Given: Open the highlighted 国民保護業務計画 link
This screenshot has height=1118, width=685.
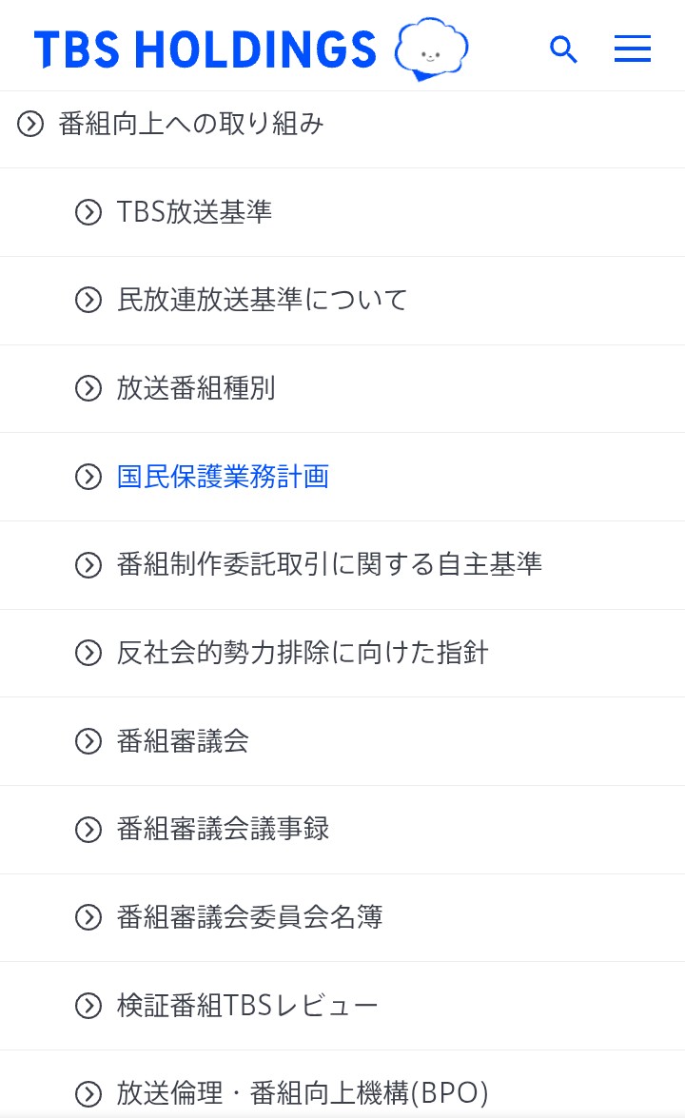Looking at the screenshot, I should (x=223, y=477).
